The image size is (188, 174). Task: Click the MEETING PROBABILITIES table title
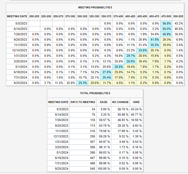pos(95,7)
